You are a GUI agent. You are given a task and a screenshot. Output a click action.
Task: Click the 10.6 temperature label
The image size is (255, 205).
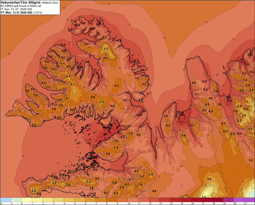click(239, 133)
